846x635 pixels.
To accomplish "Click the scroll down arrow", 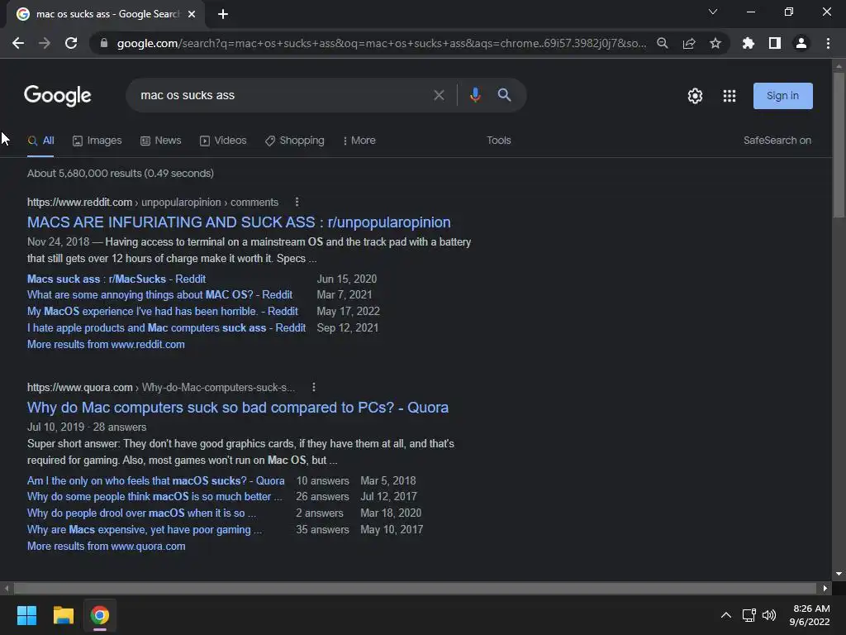I will [x=839, y=574].
